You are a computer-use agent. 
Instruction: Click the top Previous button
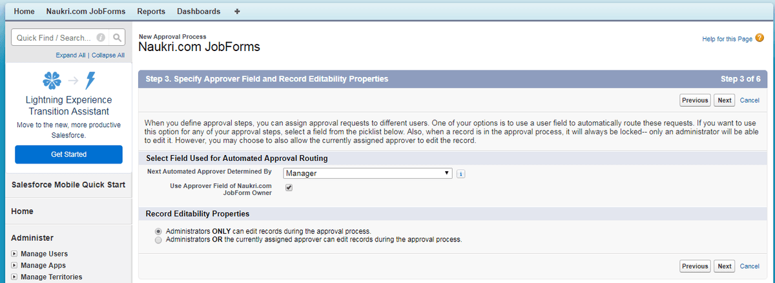click(695, 100)
